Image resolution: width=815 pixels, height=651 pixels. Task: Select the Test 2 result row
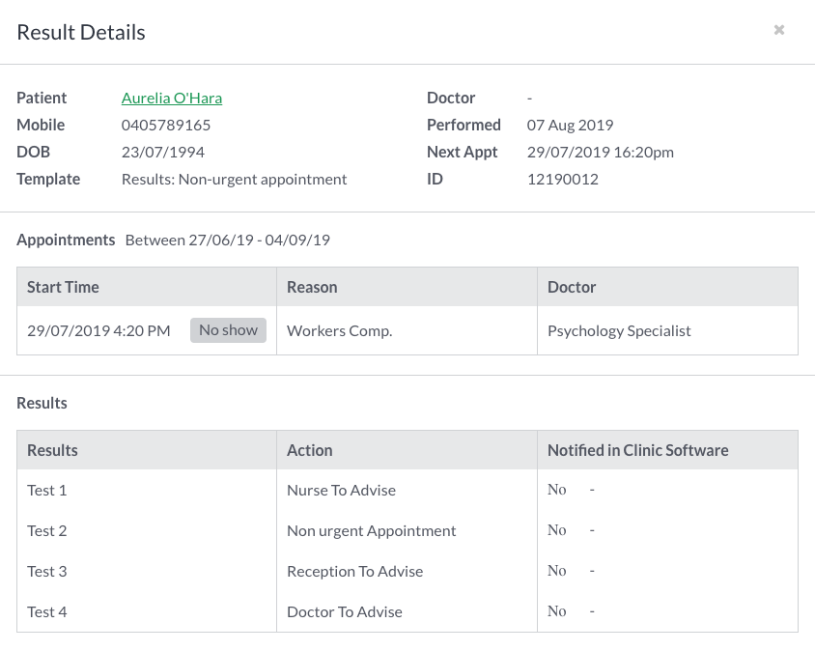(x=407, y=530)
